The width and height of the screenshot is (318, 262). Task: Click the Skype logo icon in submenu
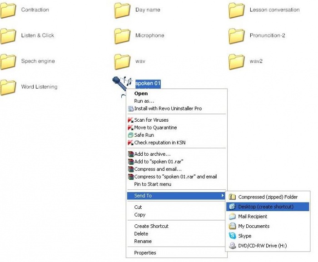click(x=232, y=236)
